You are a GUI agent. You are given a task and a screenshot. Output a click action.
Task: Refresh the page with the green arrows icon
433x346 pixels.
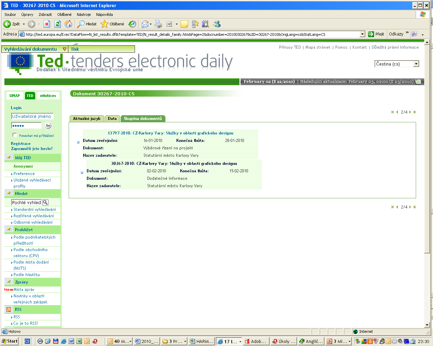click(x=58, y=24)
